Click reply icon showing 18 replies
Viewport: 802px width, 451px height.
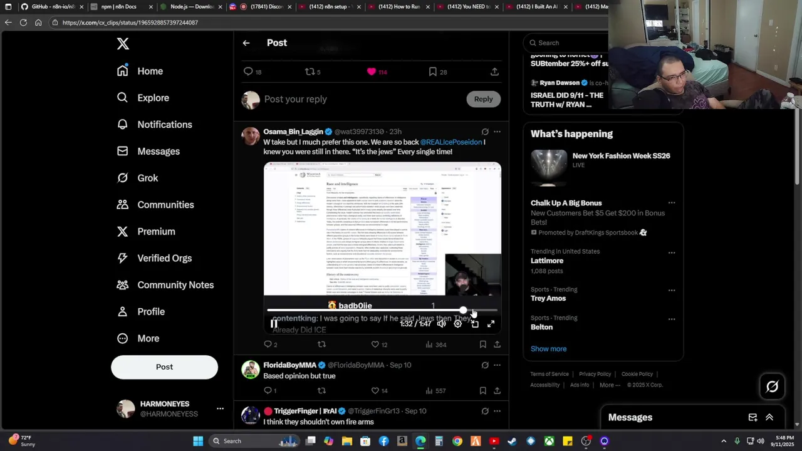tap(253, 72)
